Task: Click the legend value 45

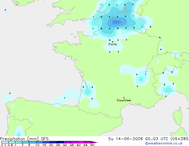Action: 85,145
